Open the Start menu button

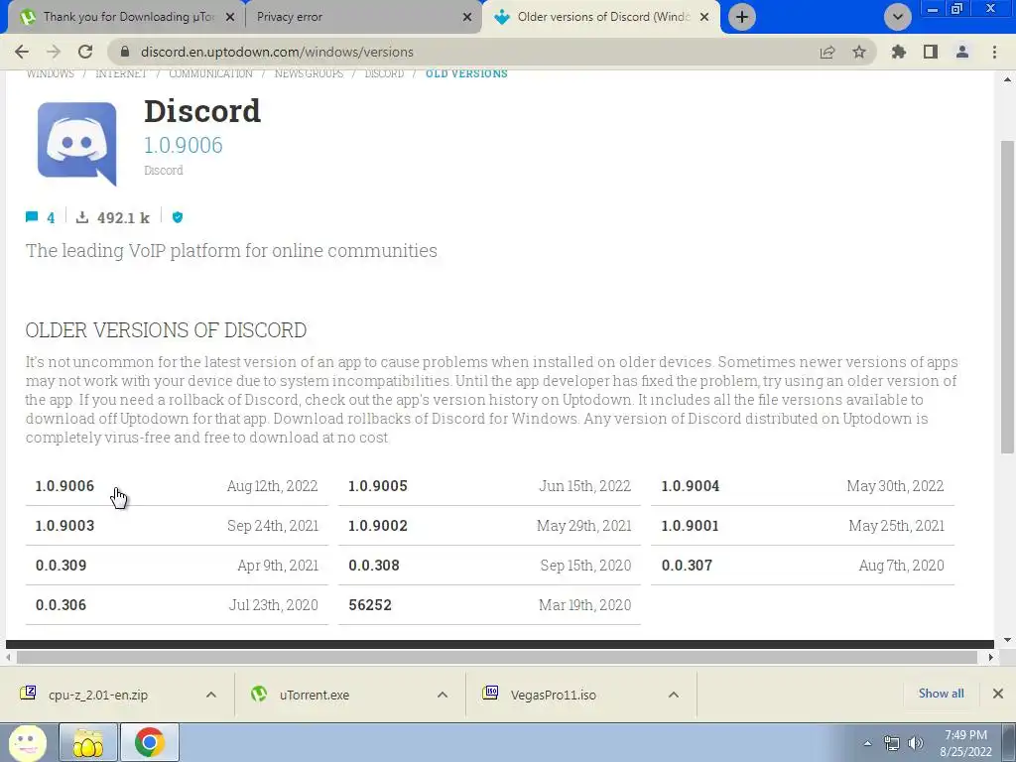[27, 743]
